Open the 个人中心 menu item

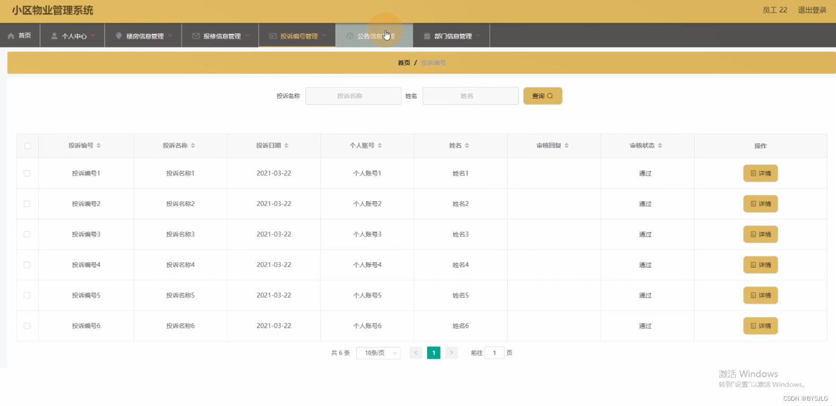pyautogui.click(x=72, y=36)
